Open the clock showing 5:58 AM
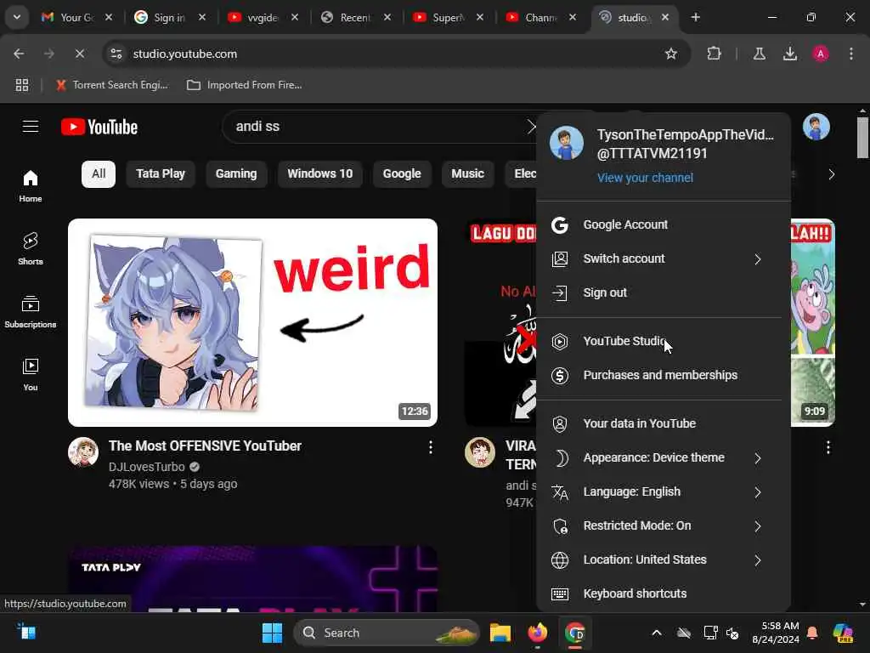This screenshot has height=653, width=870. pos(775,633)
